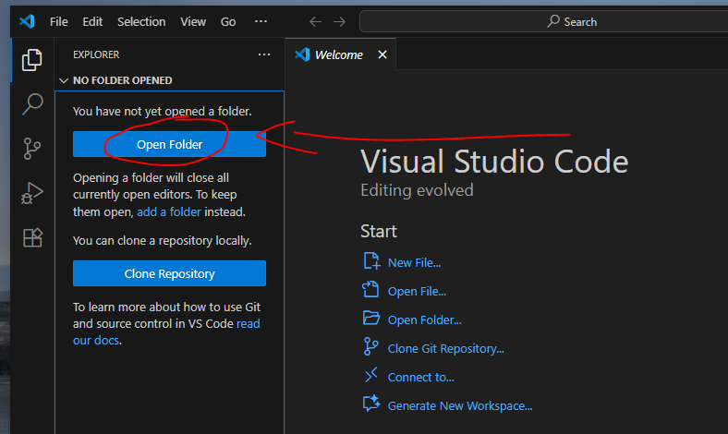
Task: Open Explorer's Views and More Actions ellipsis
Action: tap(264, 54)
